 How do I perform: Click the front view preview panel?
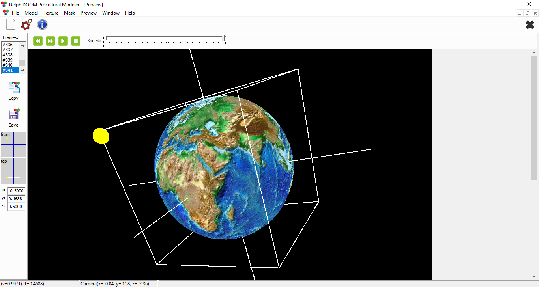click(14, 145)
